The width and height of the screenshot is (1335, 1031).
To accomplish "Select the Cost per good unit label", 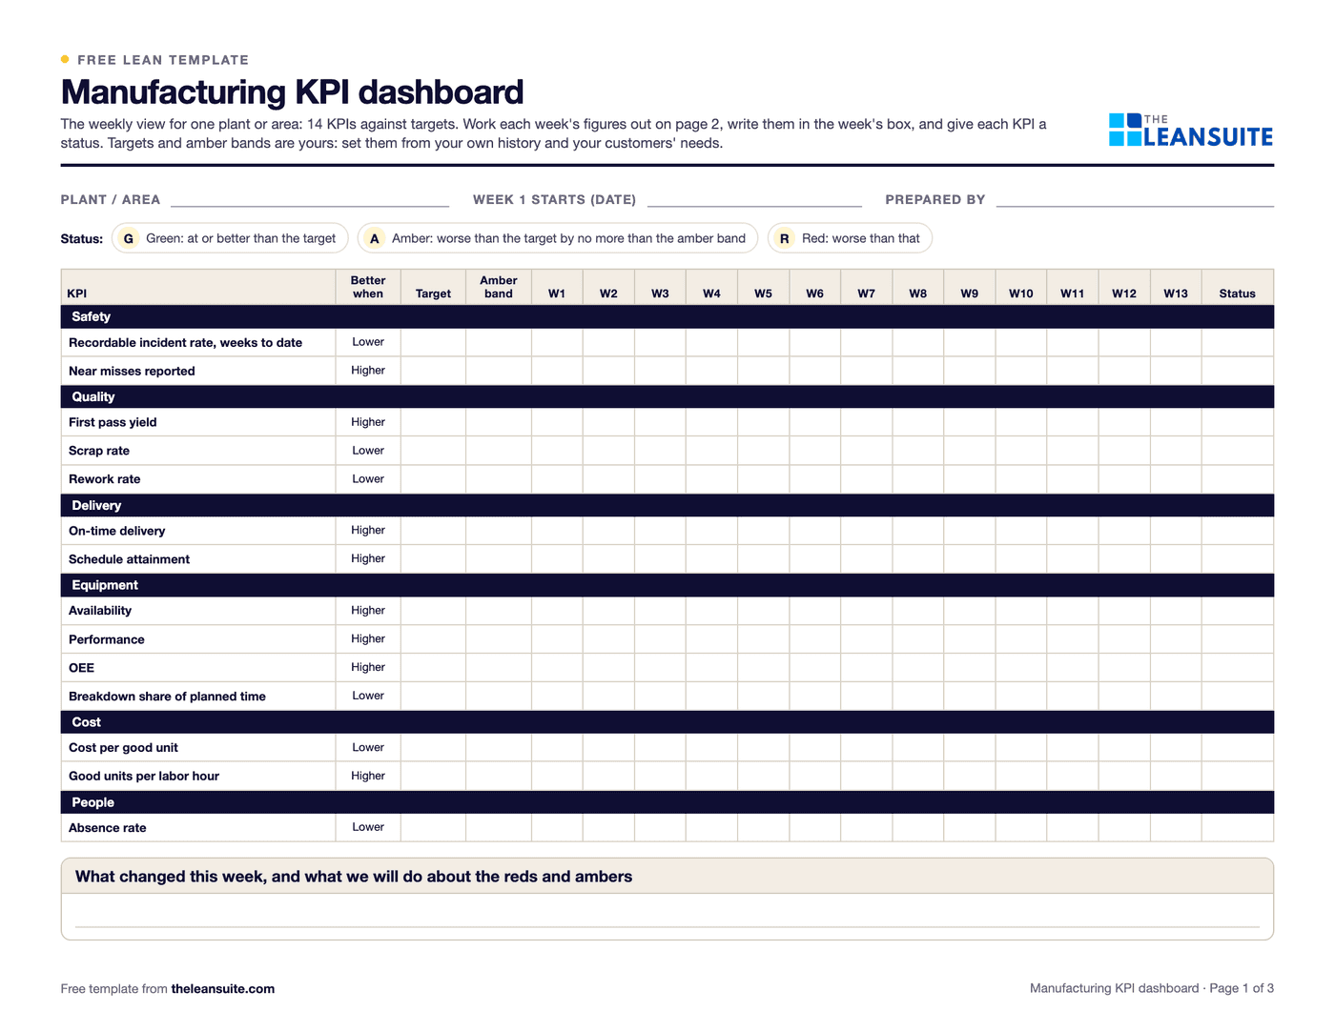I will coord(123,748).
